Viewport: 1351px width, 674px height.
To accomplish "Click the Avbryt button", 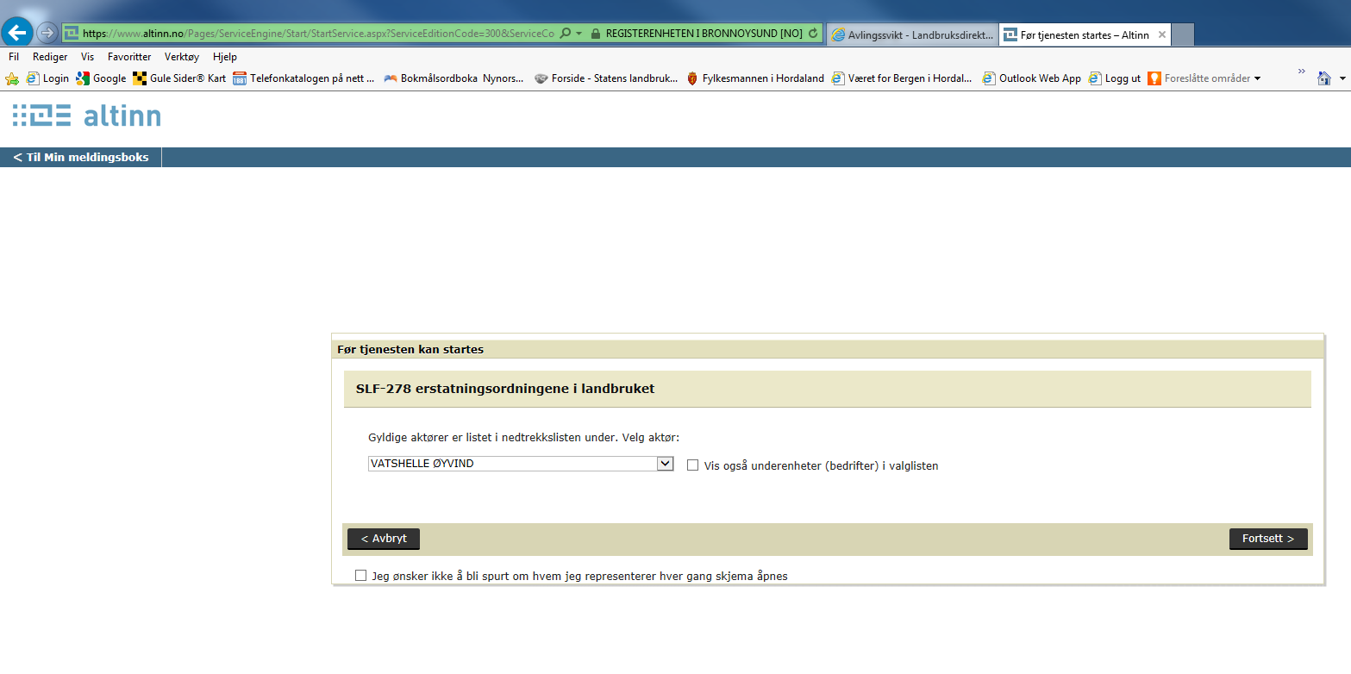I will tap(384, 539).
